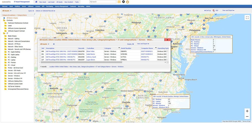Screen dimensions: 252x123
Task: Open the list menu icon beside popup All Assets
Action: pos(54,44)
